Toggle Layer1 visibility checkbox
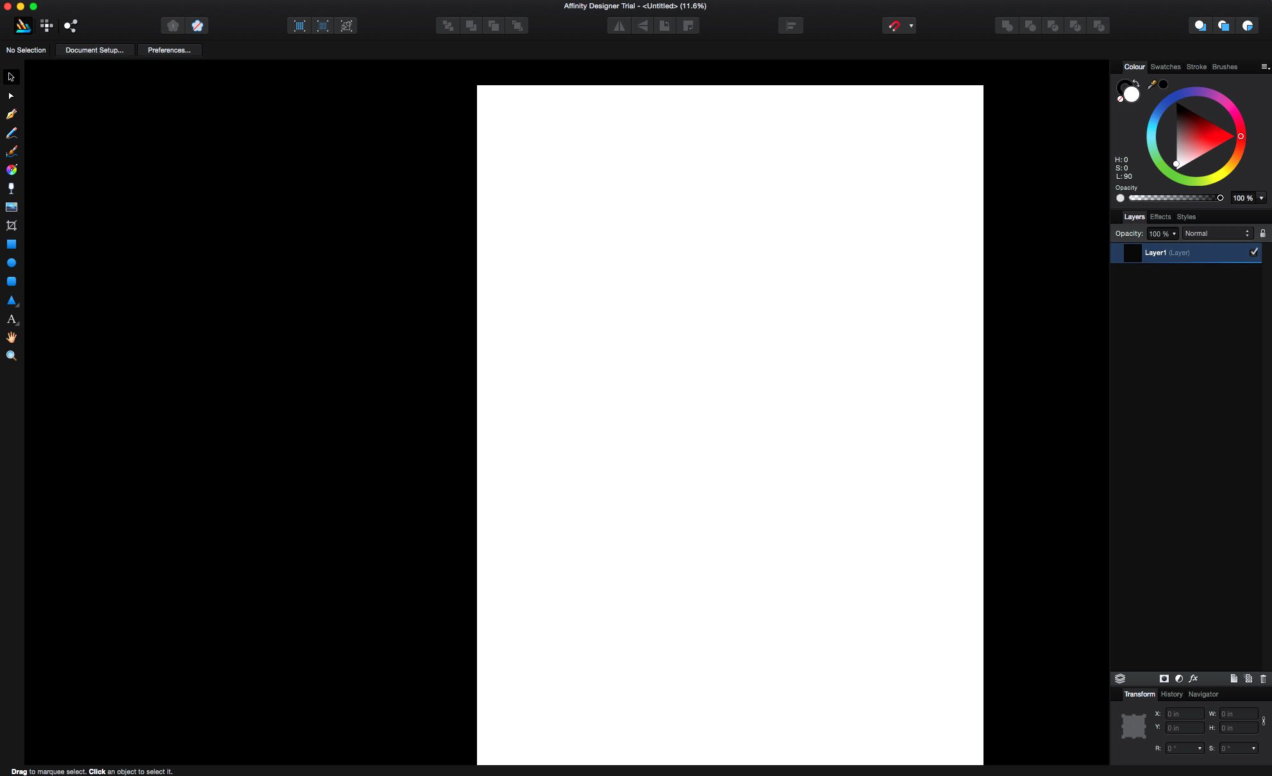Image resolution: width=1272 pixels, height=776 pixels. point(1257,252)
